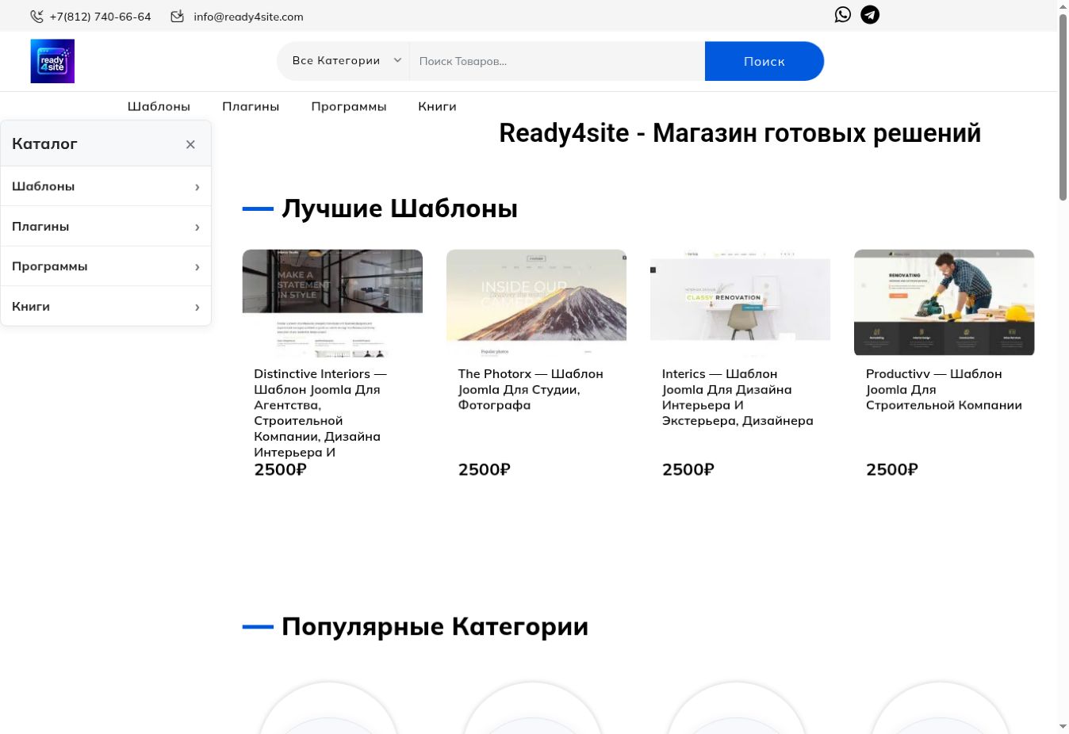Click the Distinctive Interiors preview thumbnail
Screen dimensions: 1069x734
(332, 303)
